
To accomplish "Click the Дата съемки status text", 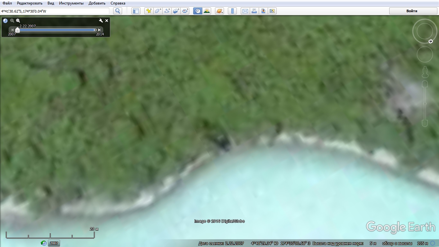I will (x=221, y=243).
